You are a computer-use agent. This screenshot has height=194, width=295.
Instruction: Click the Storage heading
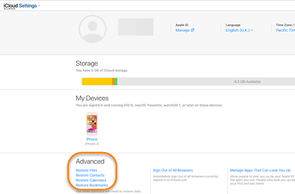click(x=87, y=63)
